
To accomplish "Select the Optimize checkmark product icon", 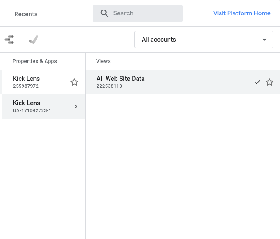I will pyautogui.click(x=33, y=40).
